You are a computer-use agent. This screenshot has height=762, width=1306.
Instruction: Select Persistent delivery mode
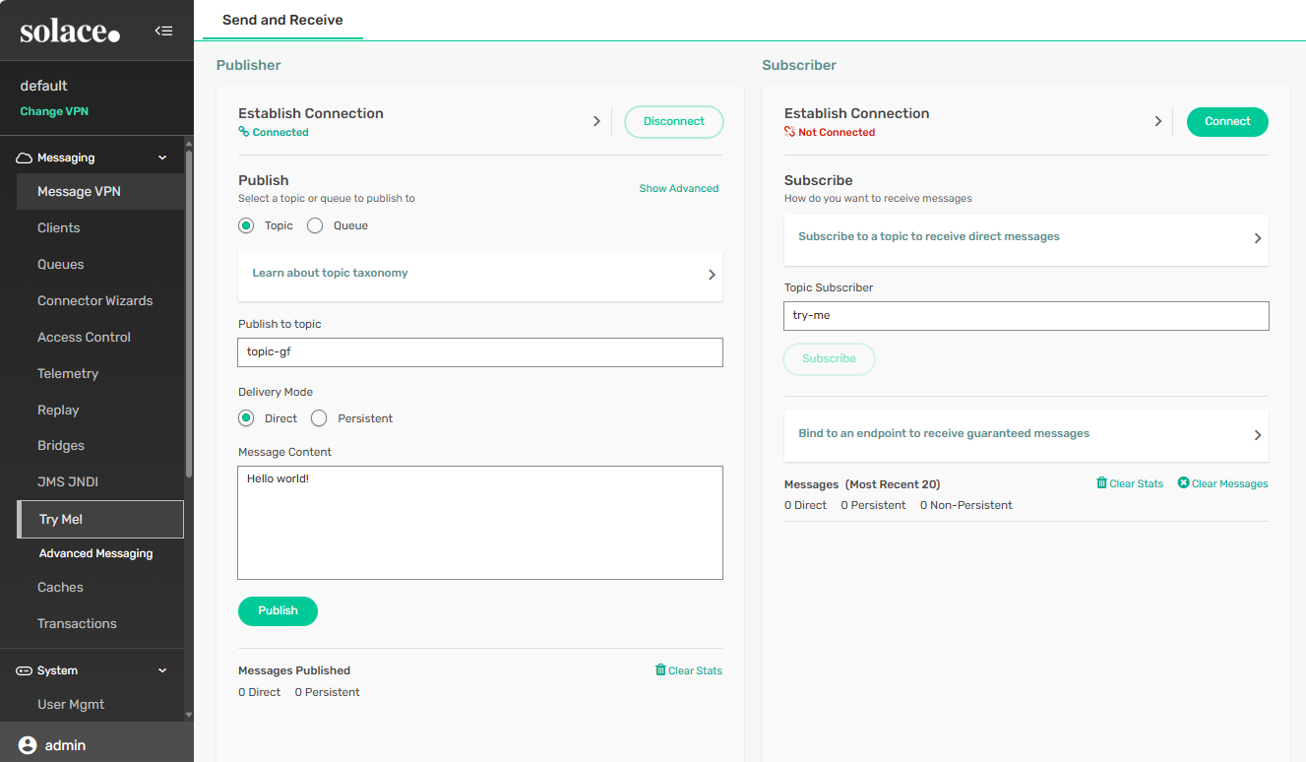[x=319, y=418]
